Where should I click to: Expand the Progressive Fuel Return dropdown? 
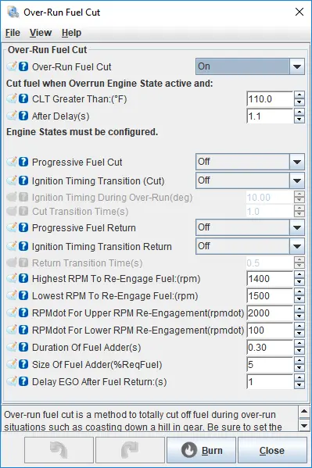point(250,227)
